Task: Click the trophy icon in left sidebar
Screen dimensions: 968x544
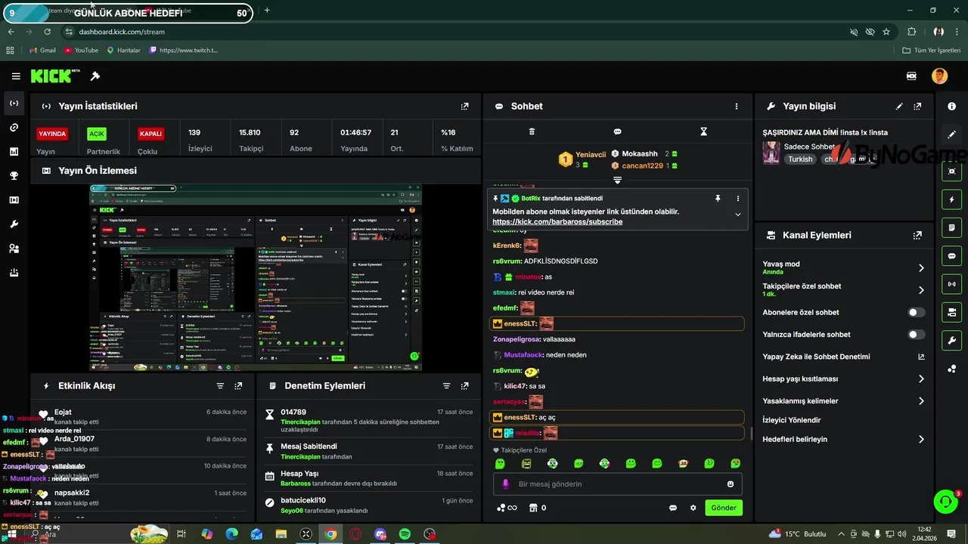Action: tap(14, 176)
